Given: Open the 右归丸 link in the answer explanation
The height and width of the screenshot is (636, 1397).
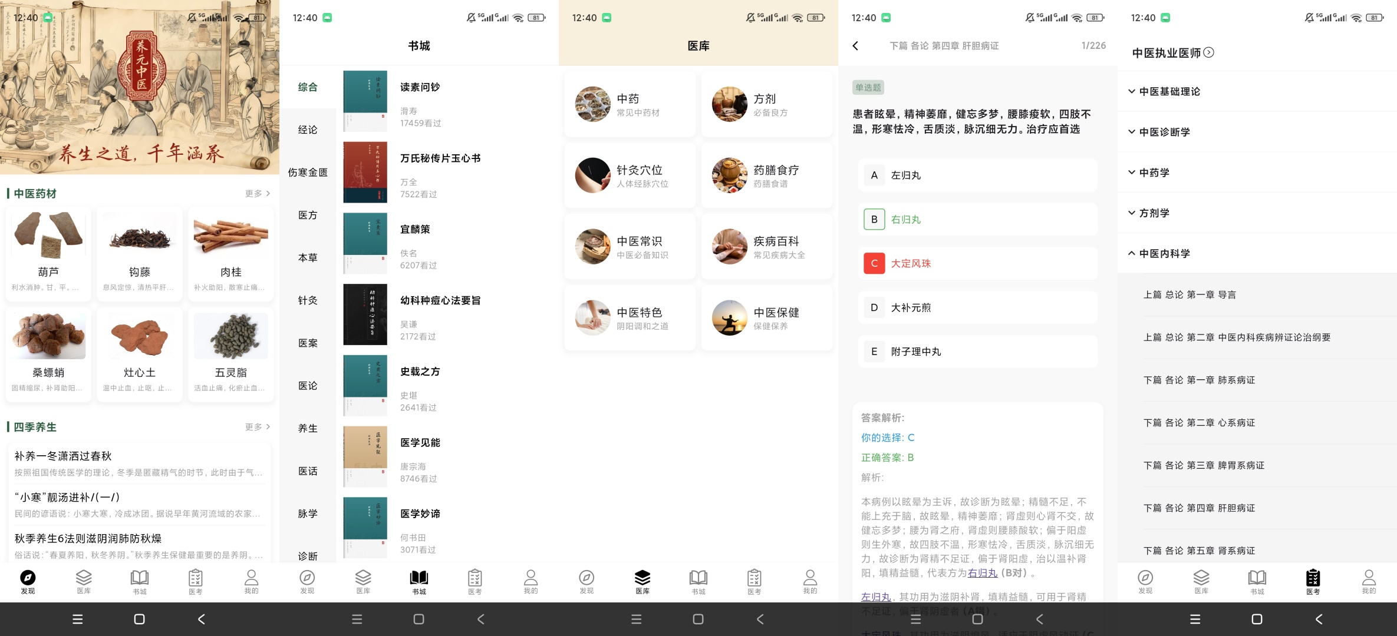Looking at the screenshot, I should (x=983, y=573).
